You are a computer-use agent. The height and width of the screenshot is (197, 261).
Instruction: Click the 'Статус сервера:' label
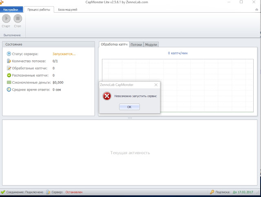tap(25, 54)
